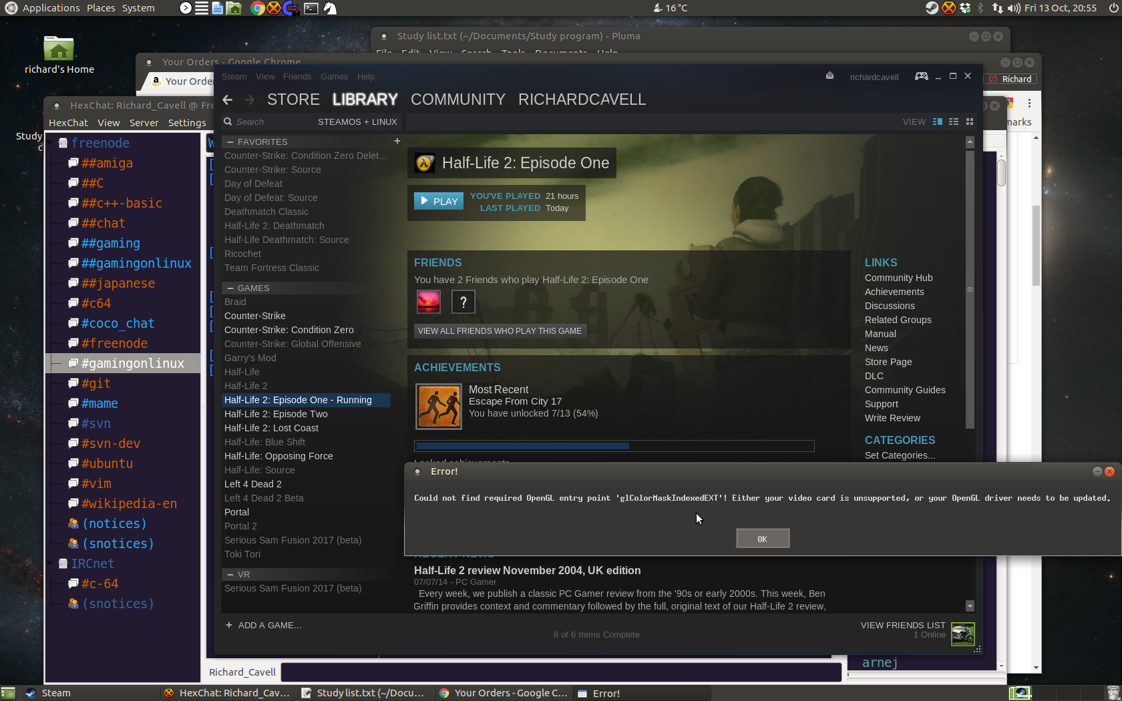
Task: Open the Steam Friends menu
Action: point(297,77)
